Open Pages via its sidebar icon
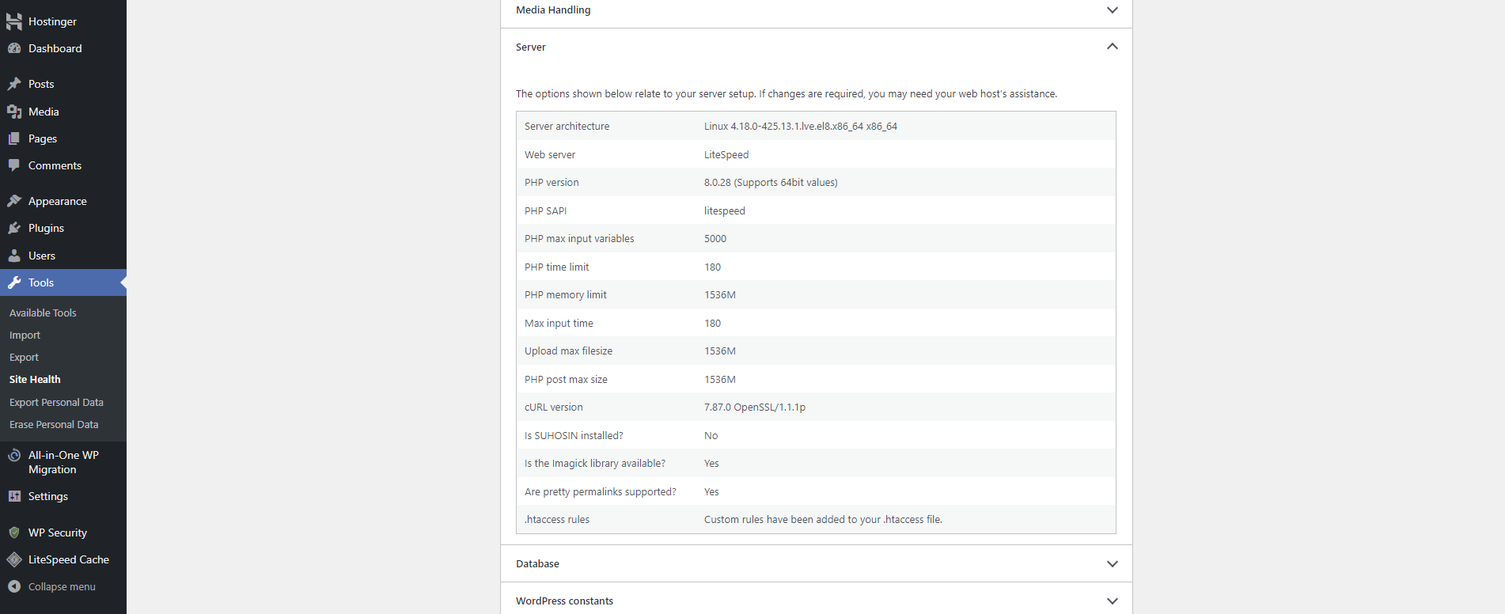Image resolution: width=1505 pixels, height=614 pixels. (x=14, y=138)
